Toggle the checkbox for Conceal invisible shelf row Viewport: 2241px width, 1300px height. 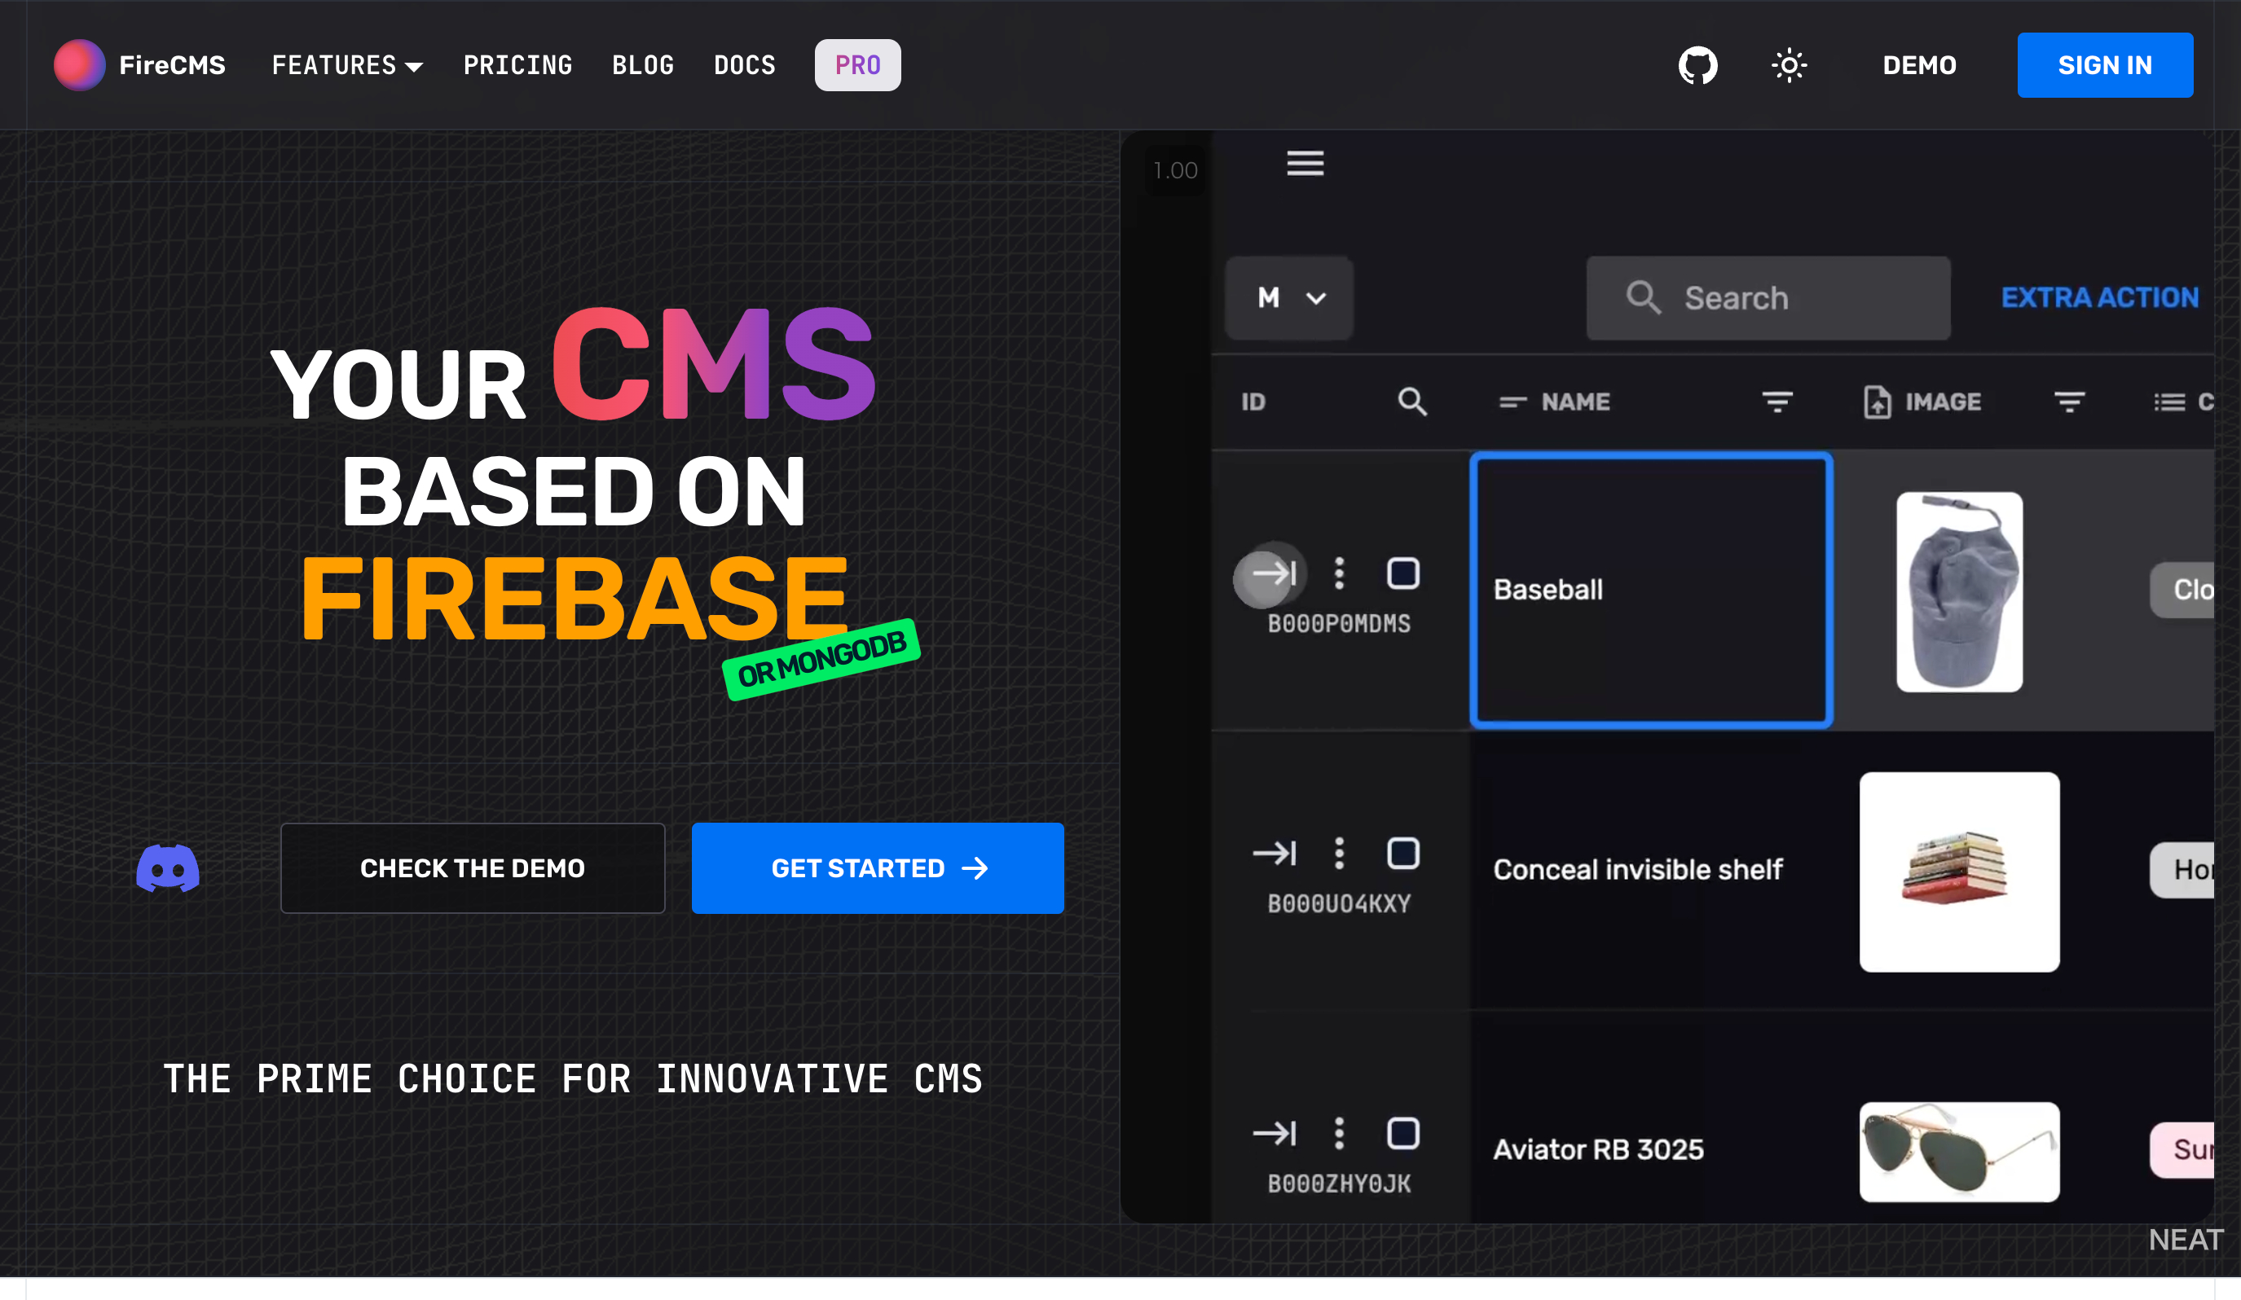1404,854
